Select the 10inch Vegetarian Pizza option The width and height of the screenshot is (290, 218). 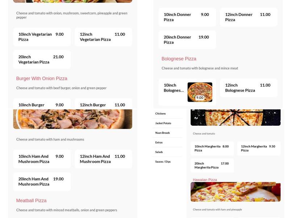point(42,37)
